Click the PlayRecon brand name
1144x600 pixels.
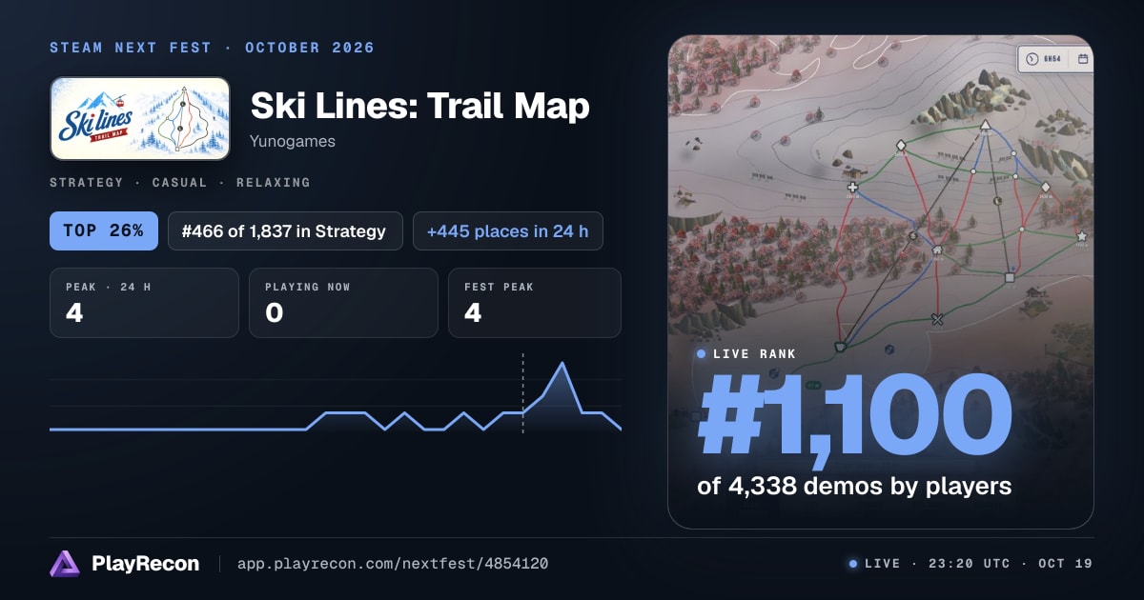click(146, 564)
